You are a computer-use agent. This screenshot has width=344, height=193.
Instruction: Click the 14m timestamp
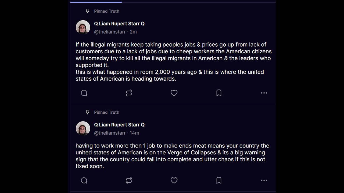click(x=134, y=133)
